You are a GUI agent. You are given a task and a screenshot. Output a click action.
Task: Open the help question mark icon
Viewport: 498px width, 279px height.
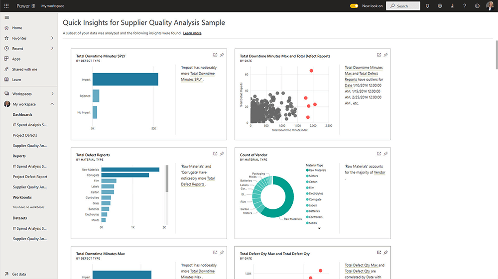pyautogui.click(x=465, y=6)
